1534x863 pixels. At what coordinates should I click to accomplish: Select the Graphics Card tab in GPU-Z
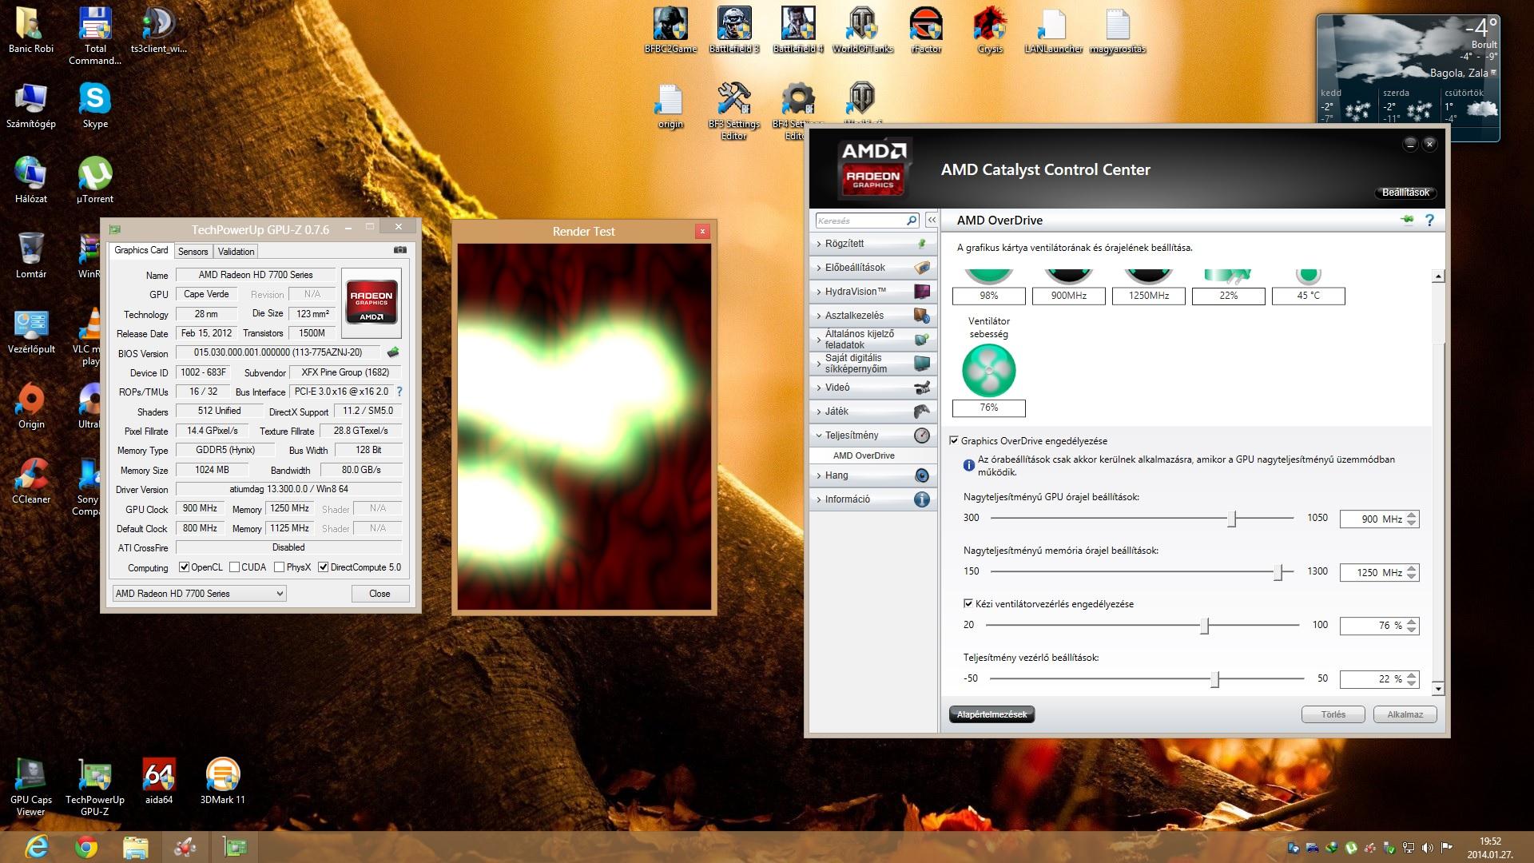[x=141, y=250]
